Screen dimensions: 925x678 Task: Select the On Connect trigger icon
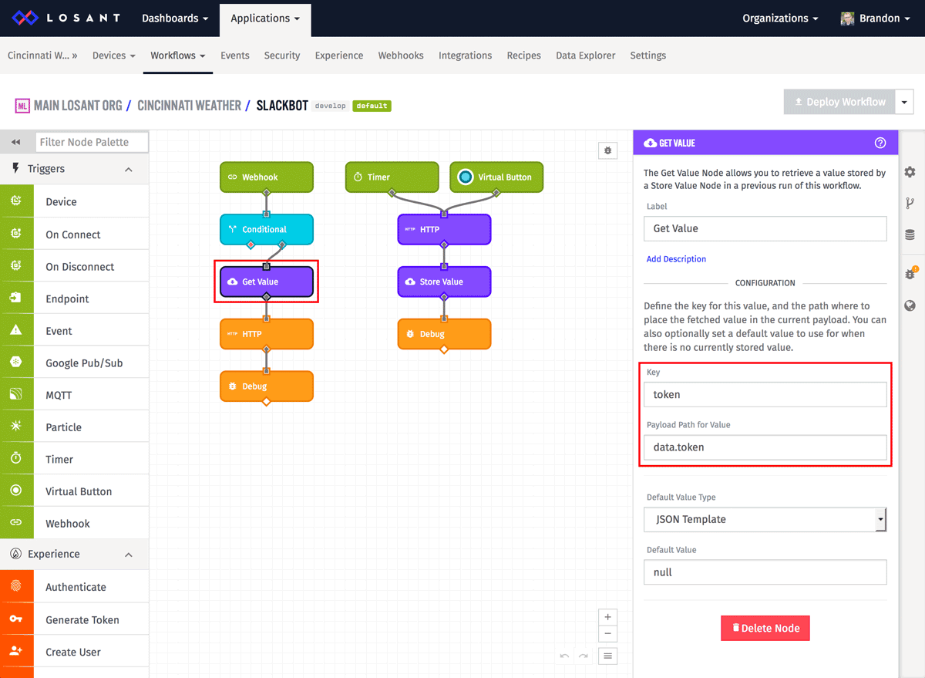click(x=16, y=234)
